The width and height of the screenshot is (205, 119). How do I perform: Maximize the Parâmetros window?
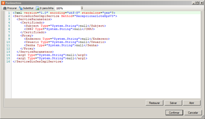point(198,3)
